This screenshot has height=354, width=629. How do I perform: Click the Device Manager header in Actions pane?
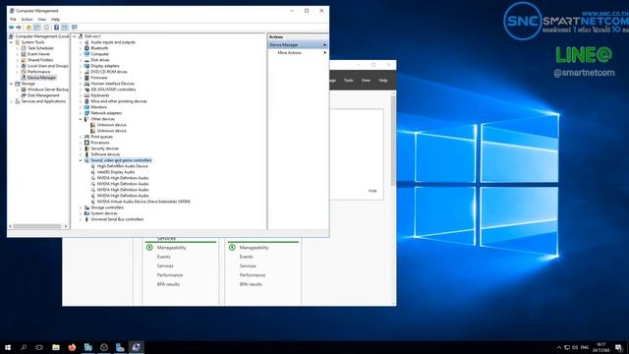298,45
